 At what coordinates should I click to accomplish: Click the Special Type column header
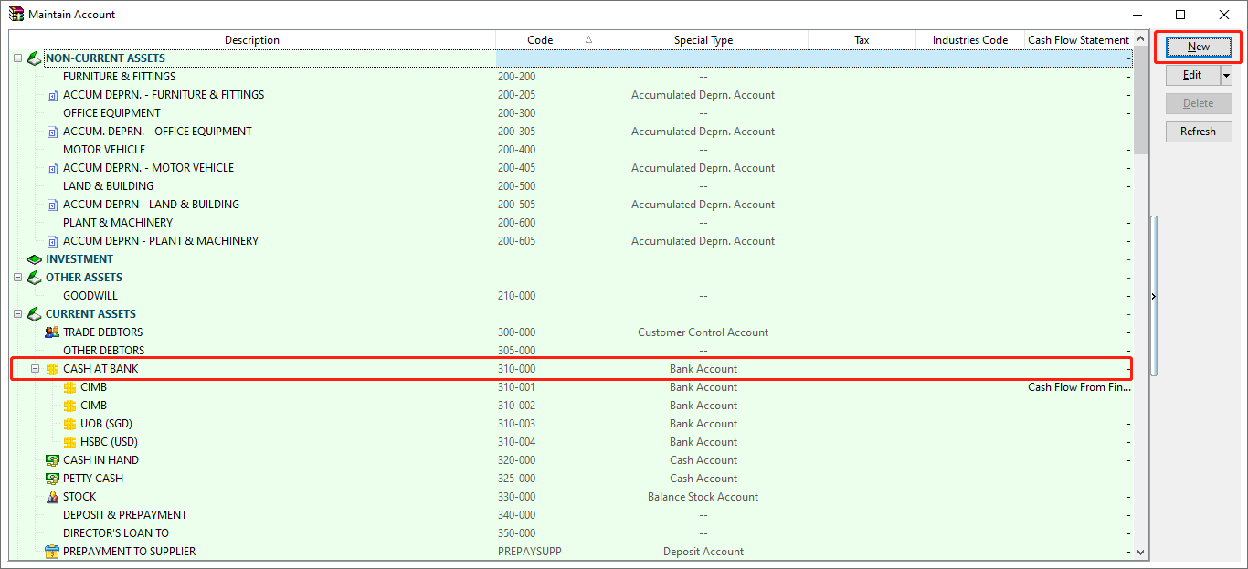click(703, 40)
